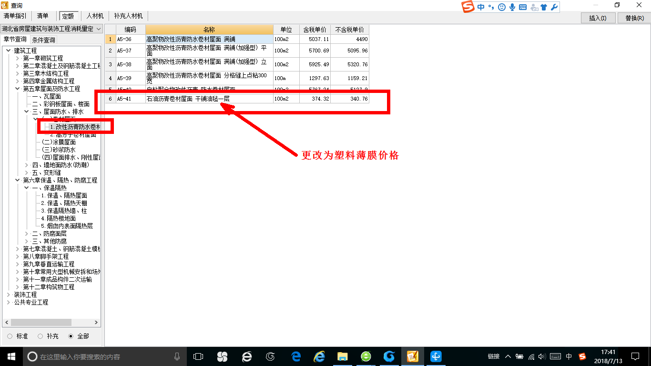Collapse the 建筑工程 root node arrow

9,51
